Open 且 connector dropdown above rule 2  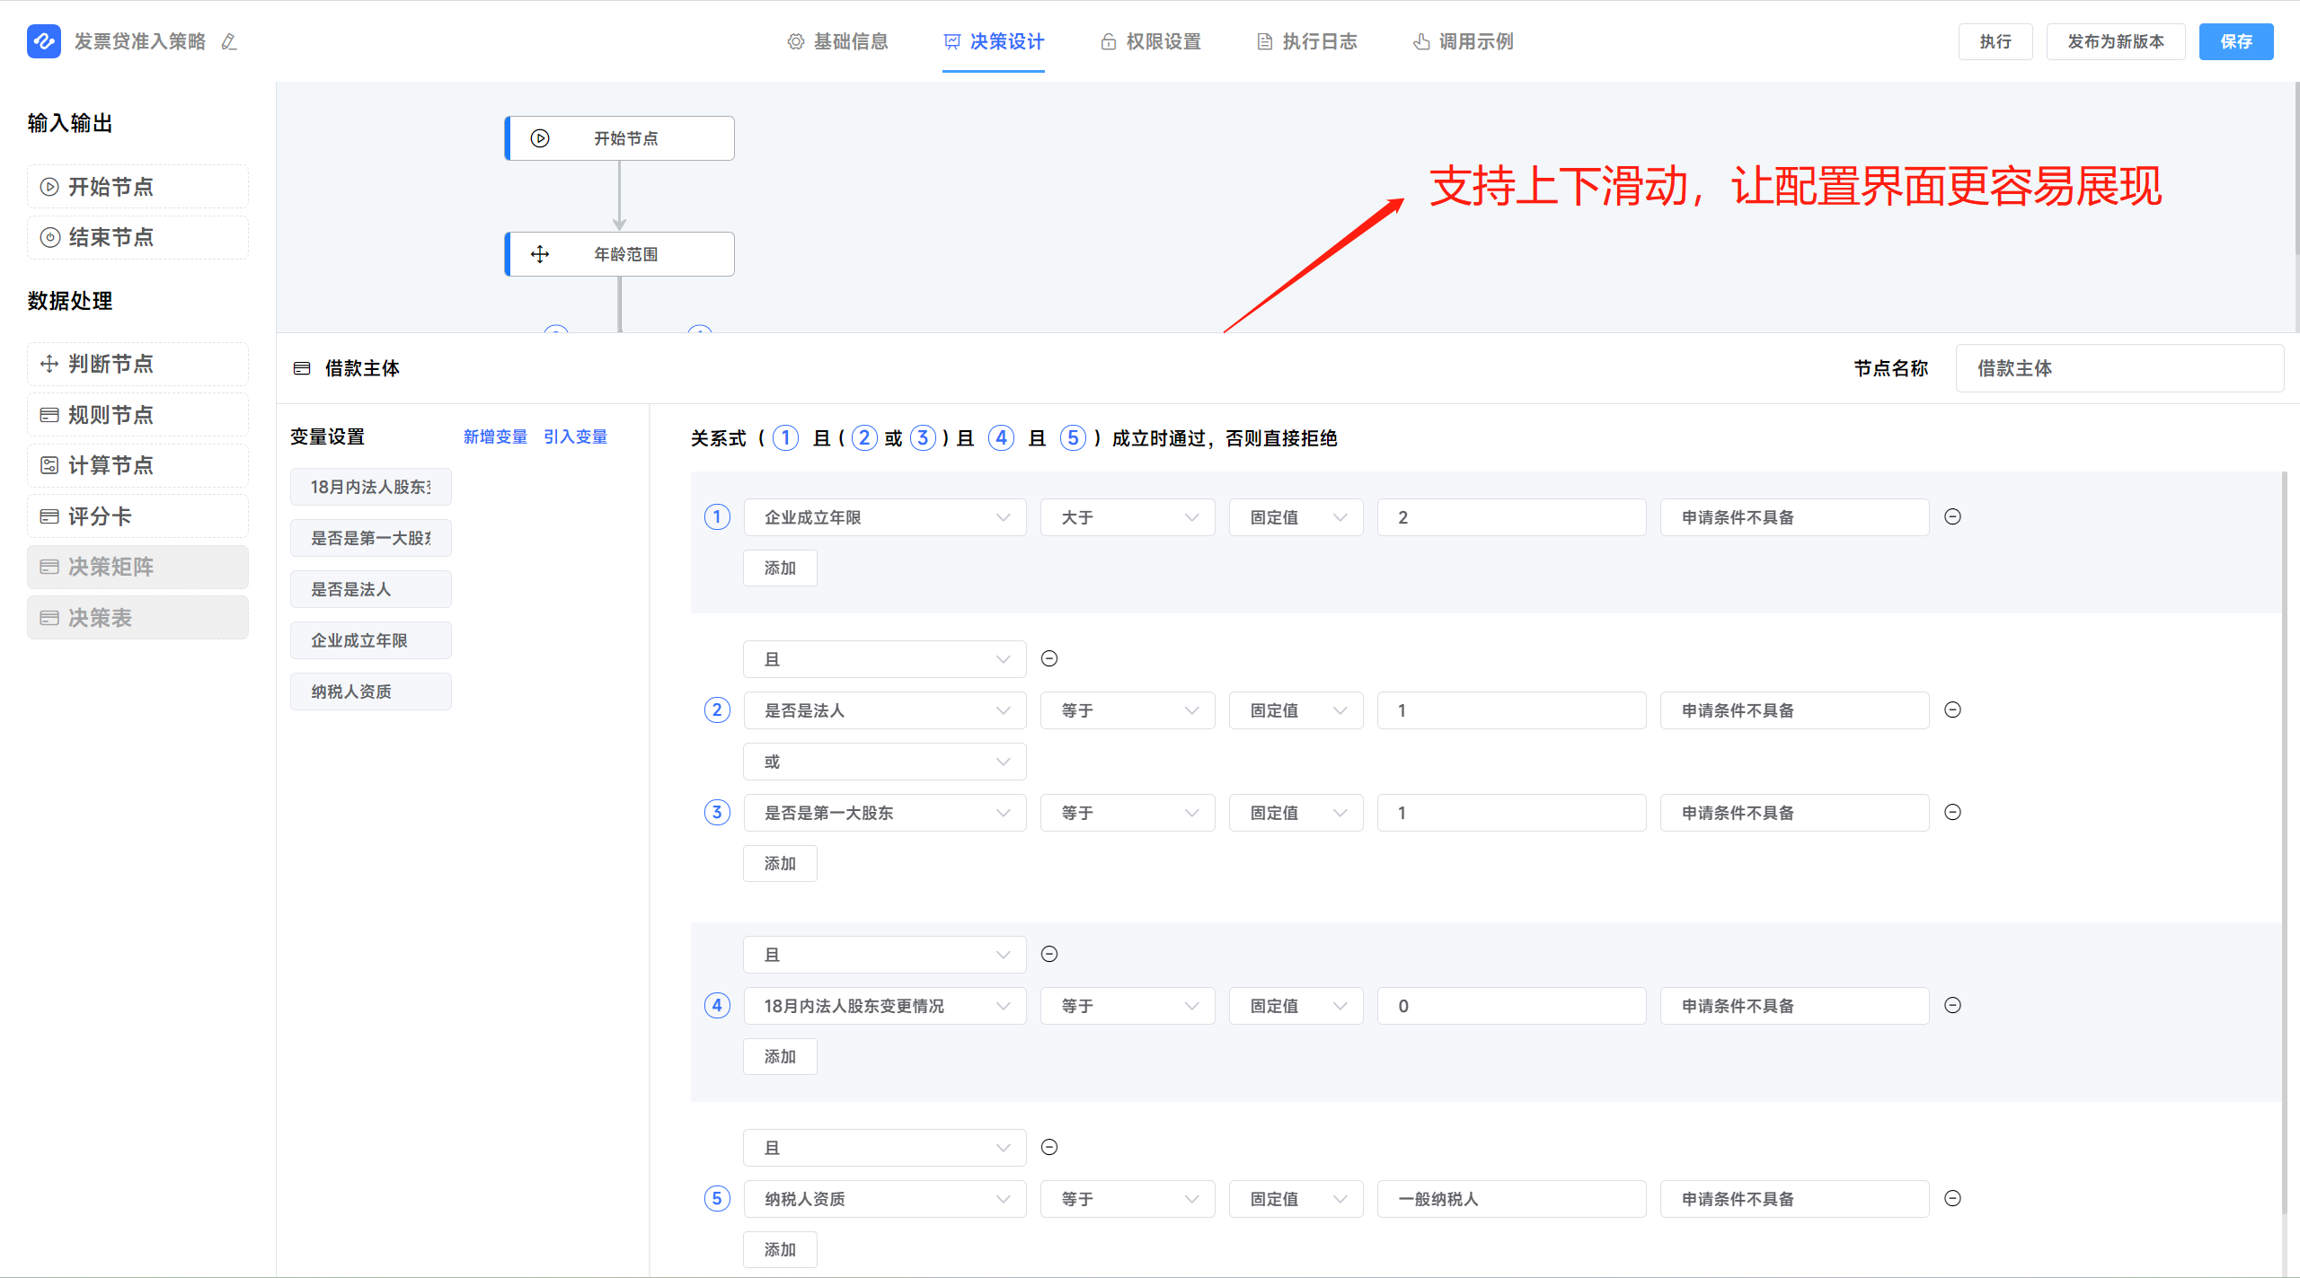point(885,659)
